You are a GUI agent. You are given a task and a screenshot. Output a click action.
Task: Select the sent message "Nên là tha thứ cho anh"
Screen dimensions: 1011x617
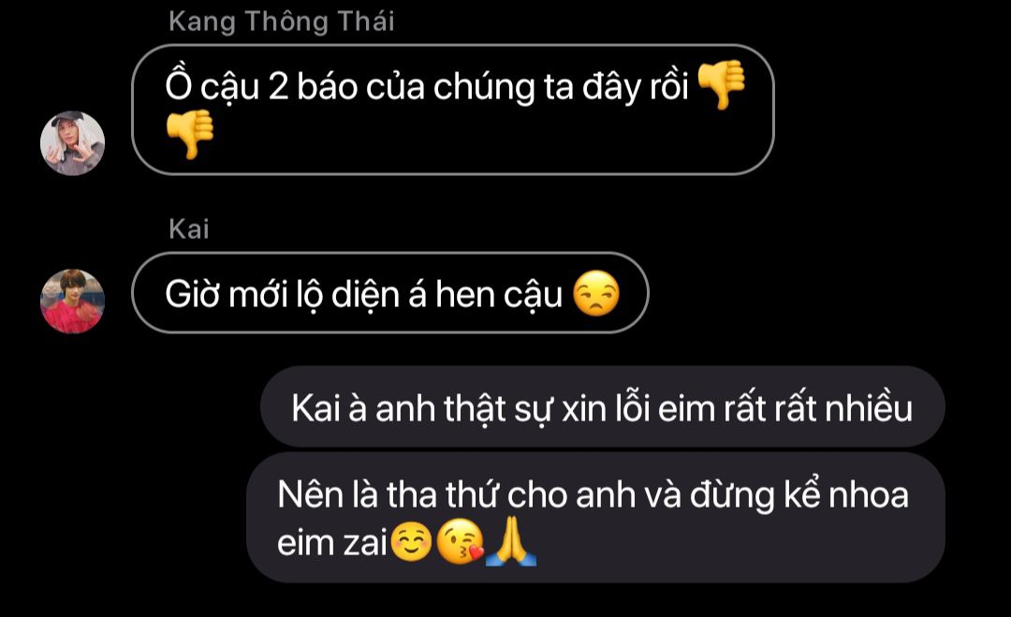pos(595,518)
